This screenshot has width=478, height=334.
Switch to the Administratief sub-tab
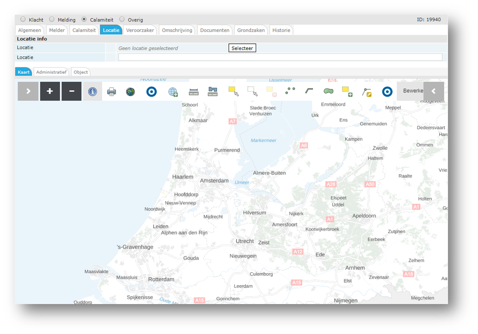[x=52, y=72]
